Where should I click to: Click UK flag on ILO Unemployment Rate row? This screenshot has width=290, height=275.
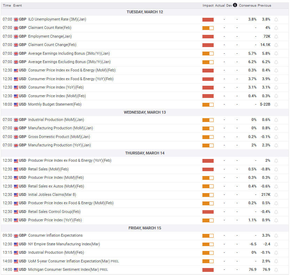[x=16, y=20]
